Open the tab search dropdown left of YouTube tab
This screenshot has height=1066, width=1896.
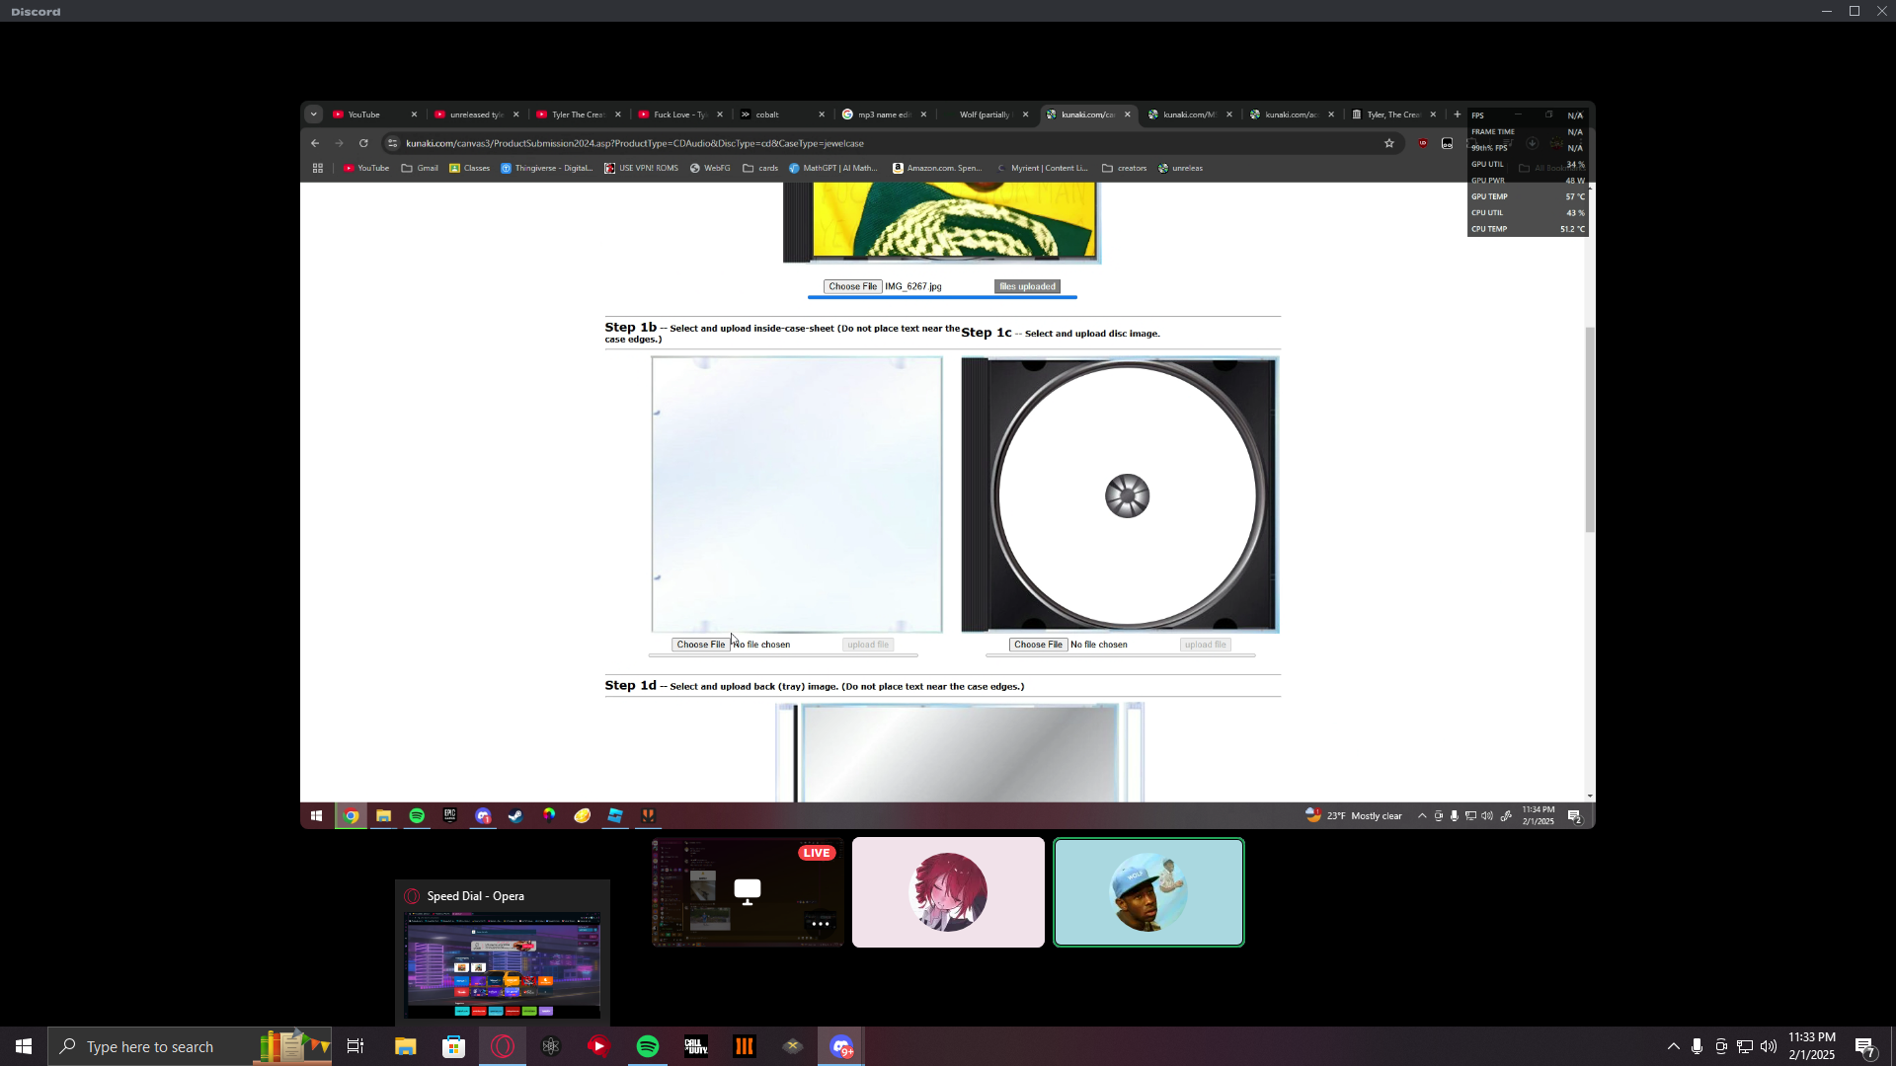[313, 114]
